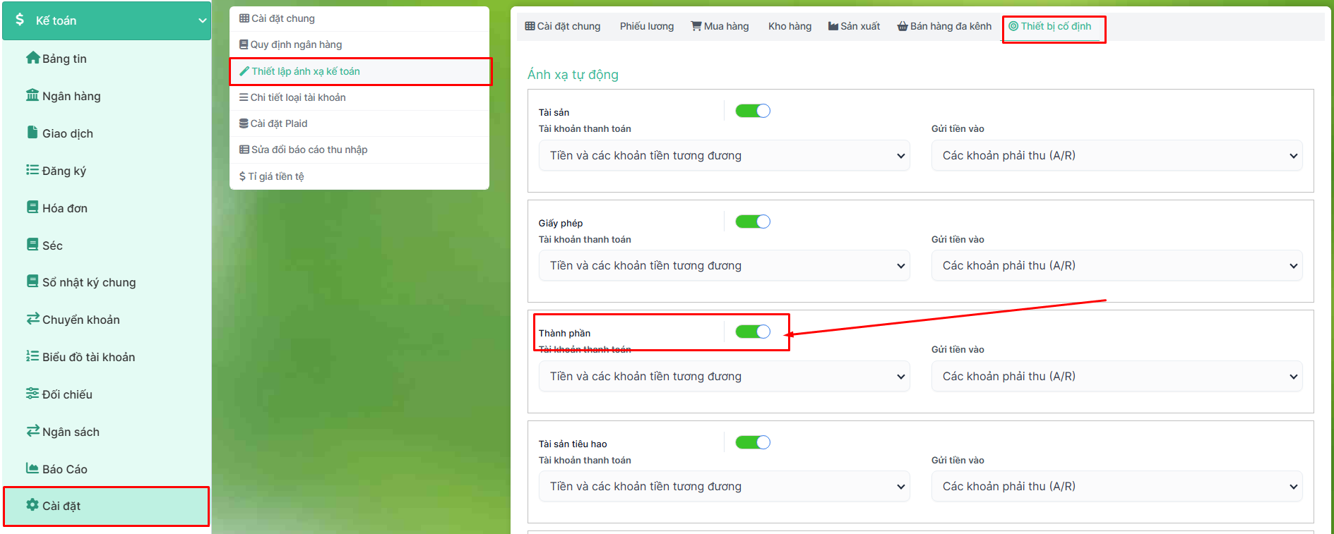Click the arrows icon for Chuyển khoản

tap(32, 319)
